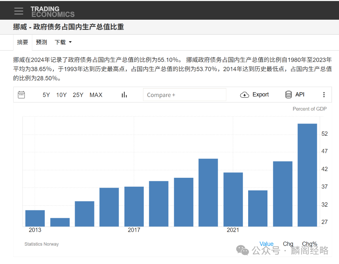The image size is (339, 264).
Task: Click the 2021 bar in the chart
Action: [x=233, y=200]
